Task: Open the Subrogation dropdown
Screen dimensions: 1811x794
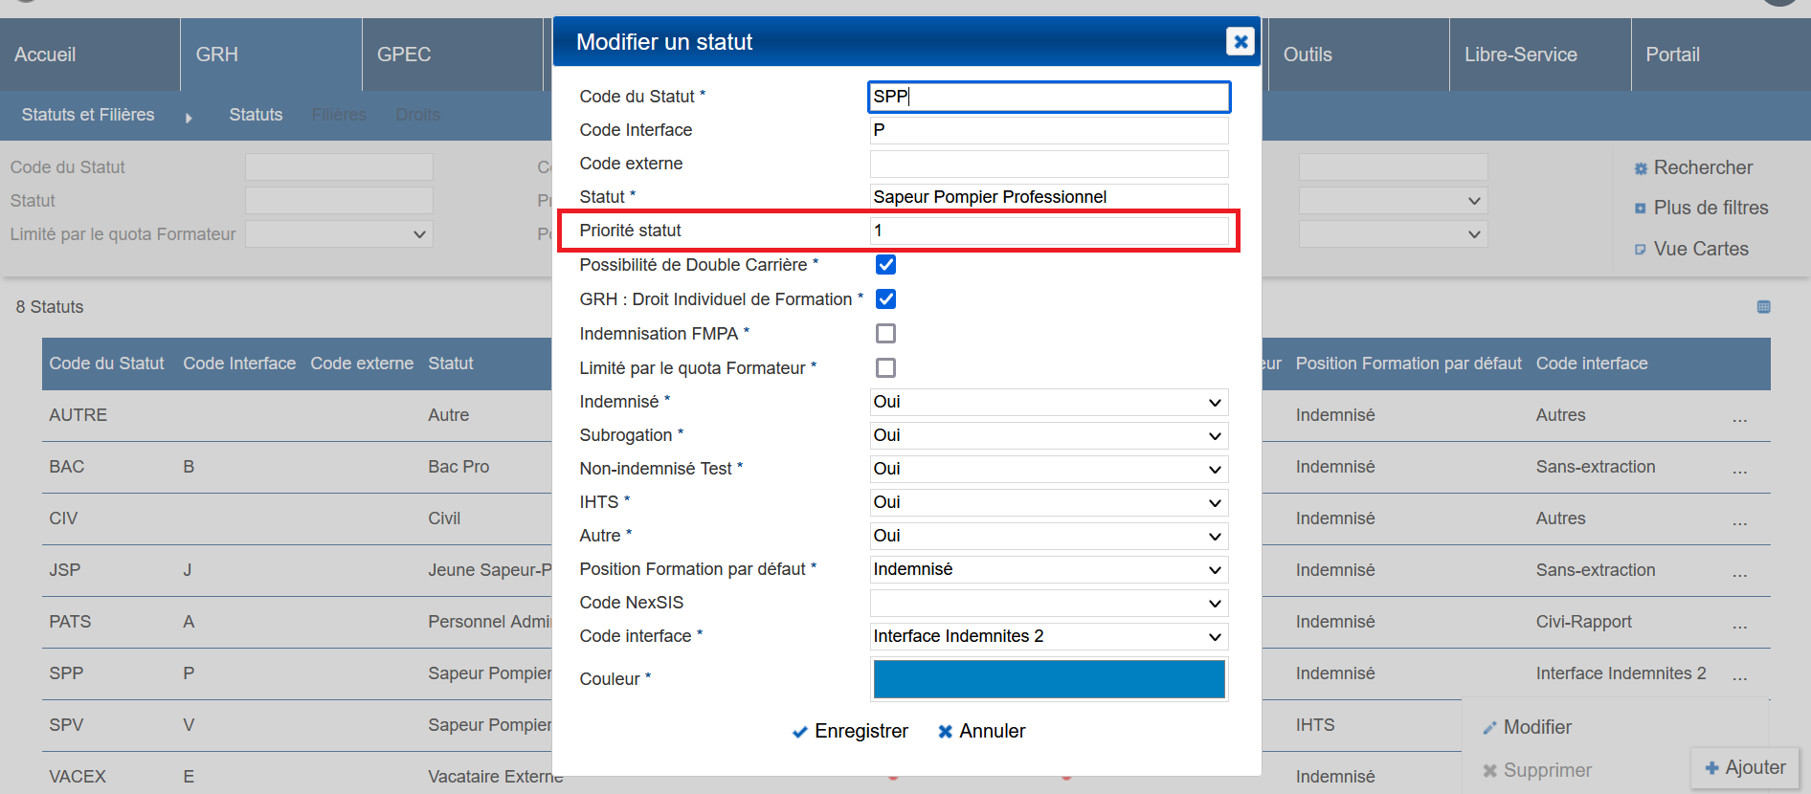Action: [x=1048, y=435]
